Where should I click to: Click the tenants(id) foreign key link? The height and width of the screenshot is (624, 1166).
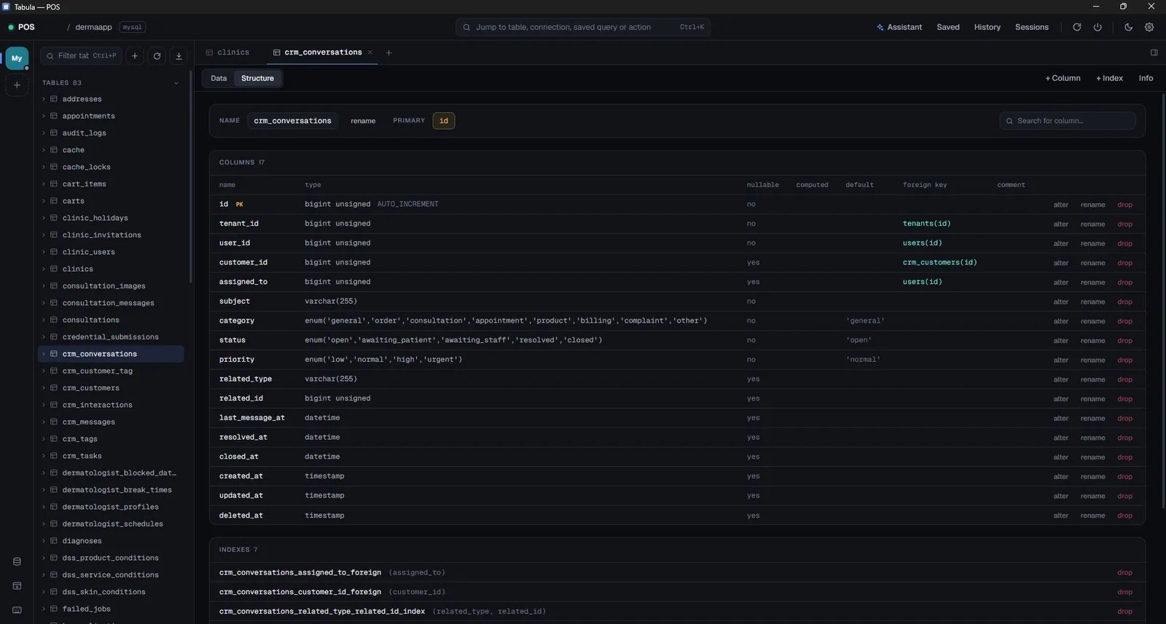click(926, 224)
